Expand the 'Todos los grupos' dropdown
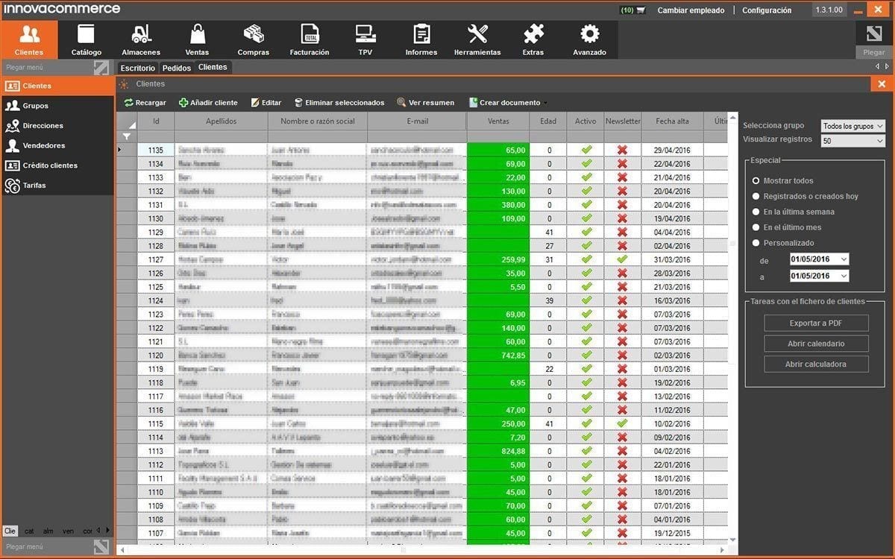This screenshot has width=895, height=559. pos(852,126)
